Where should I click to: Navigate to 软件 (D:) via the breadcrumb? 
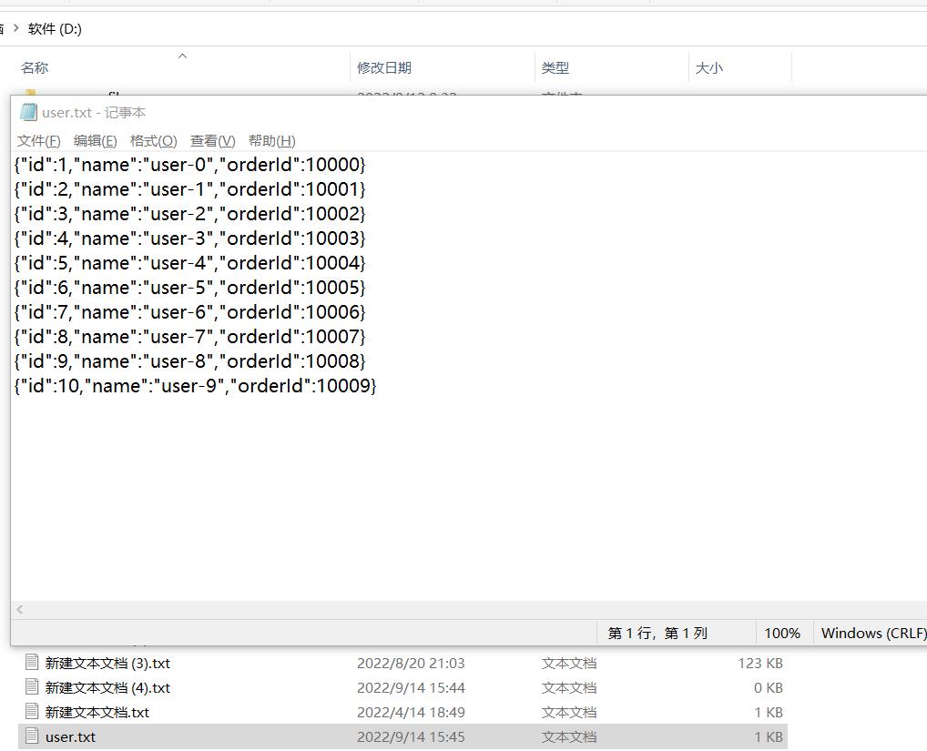coord(56,28)
